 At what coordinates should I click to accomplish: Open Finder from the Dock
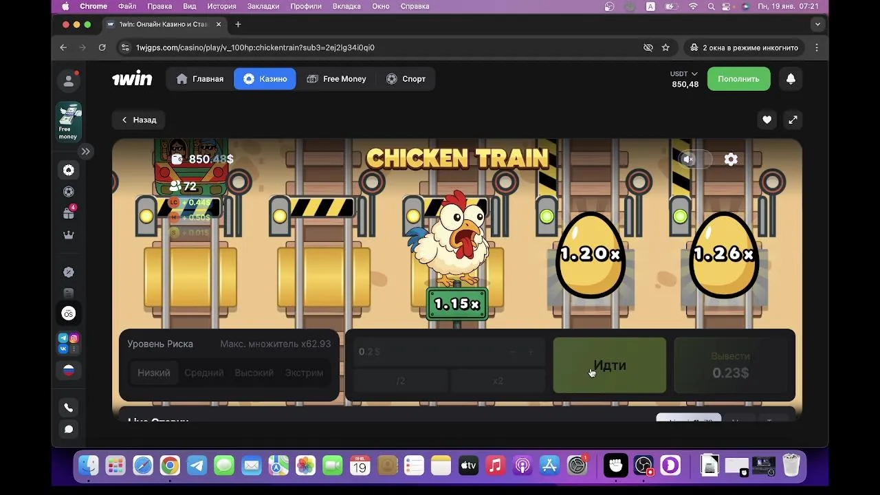(89, 465)
